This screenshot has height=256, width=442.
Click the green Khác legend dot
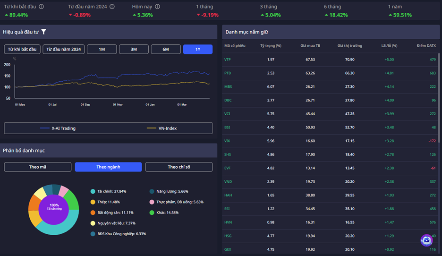click(152, 213)
